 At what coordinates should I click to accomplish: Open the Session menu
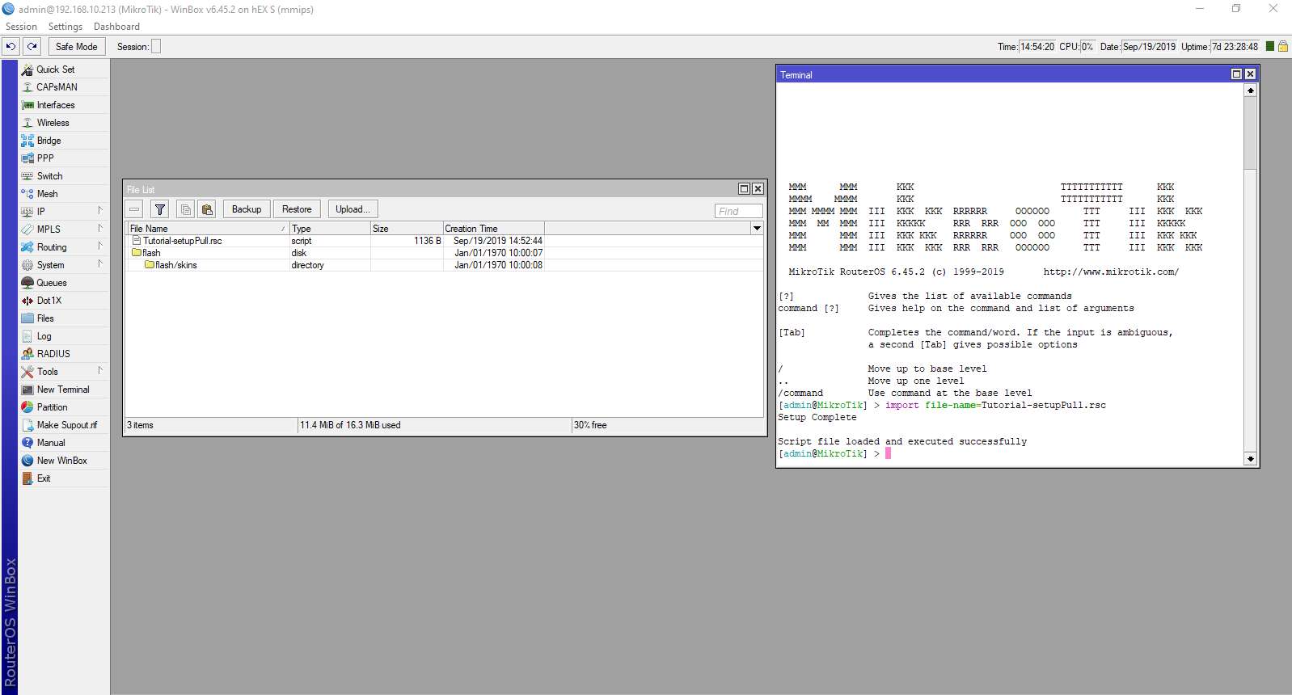pos(21,27)
